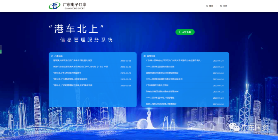This screenshot has height=140, width=278.
Task: Open "港车北上"机动车海关备案指引
Action: click(x=67, y=73)
